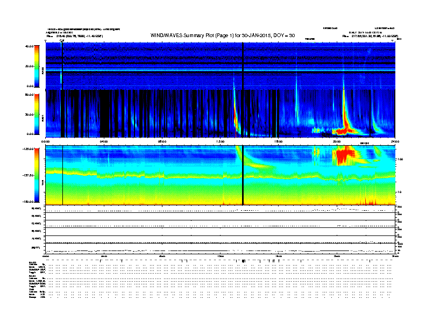Click the thick black data gap in TNR panel
The image size is (426, 329).
click(x=243, y=175)
